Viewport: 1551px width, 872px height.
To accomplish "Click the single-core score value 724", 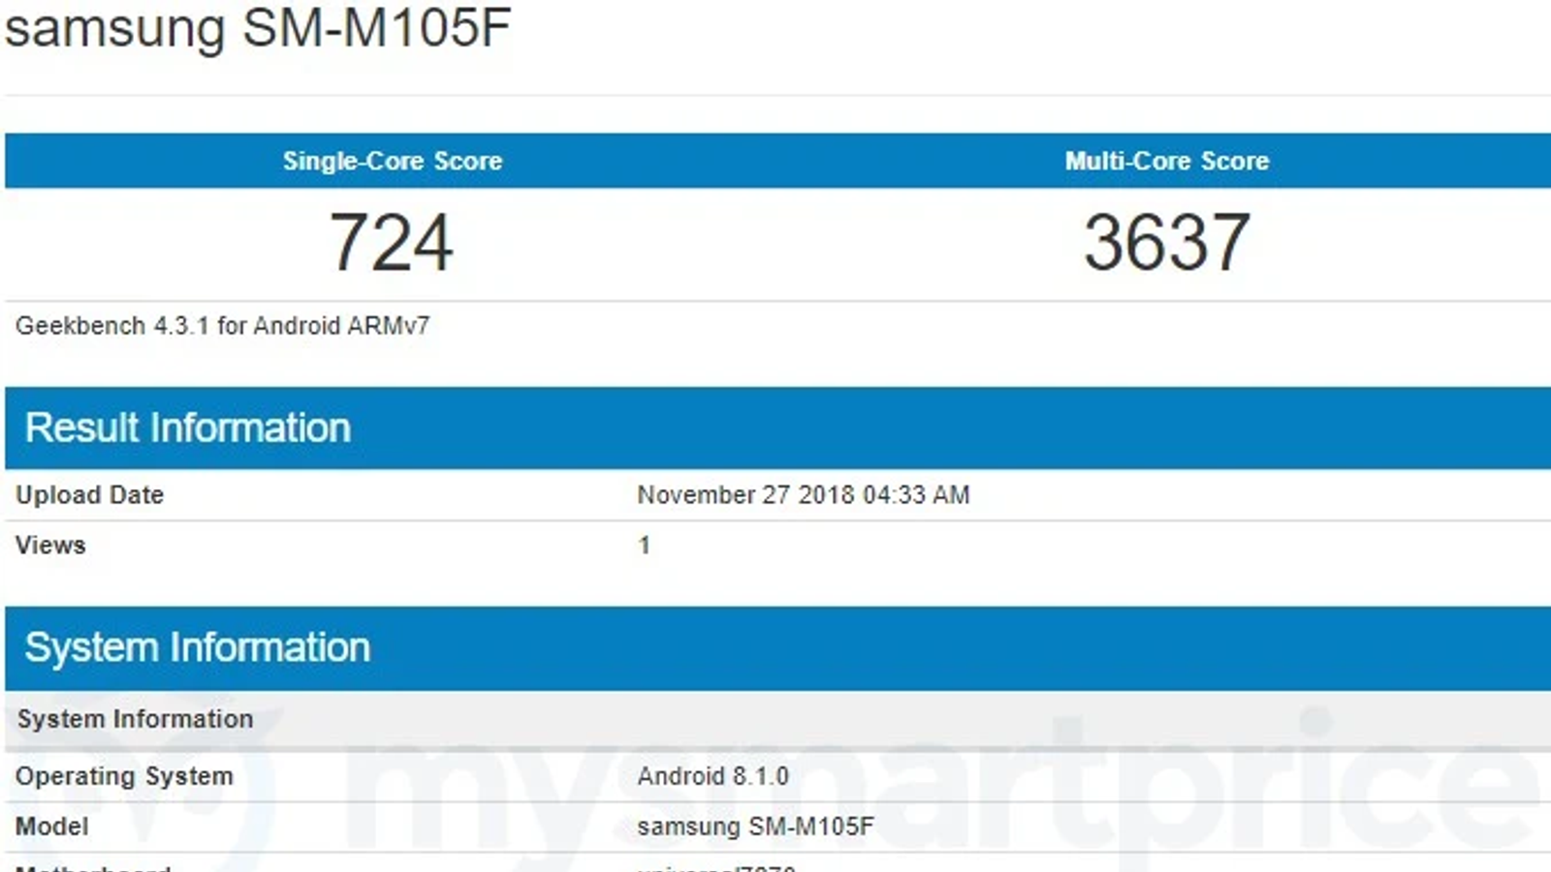I will pos(392,242).
